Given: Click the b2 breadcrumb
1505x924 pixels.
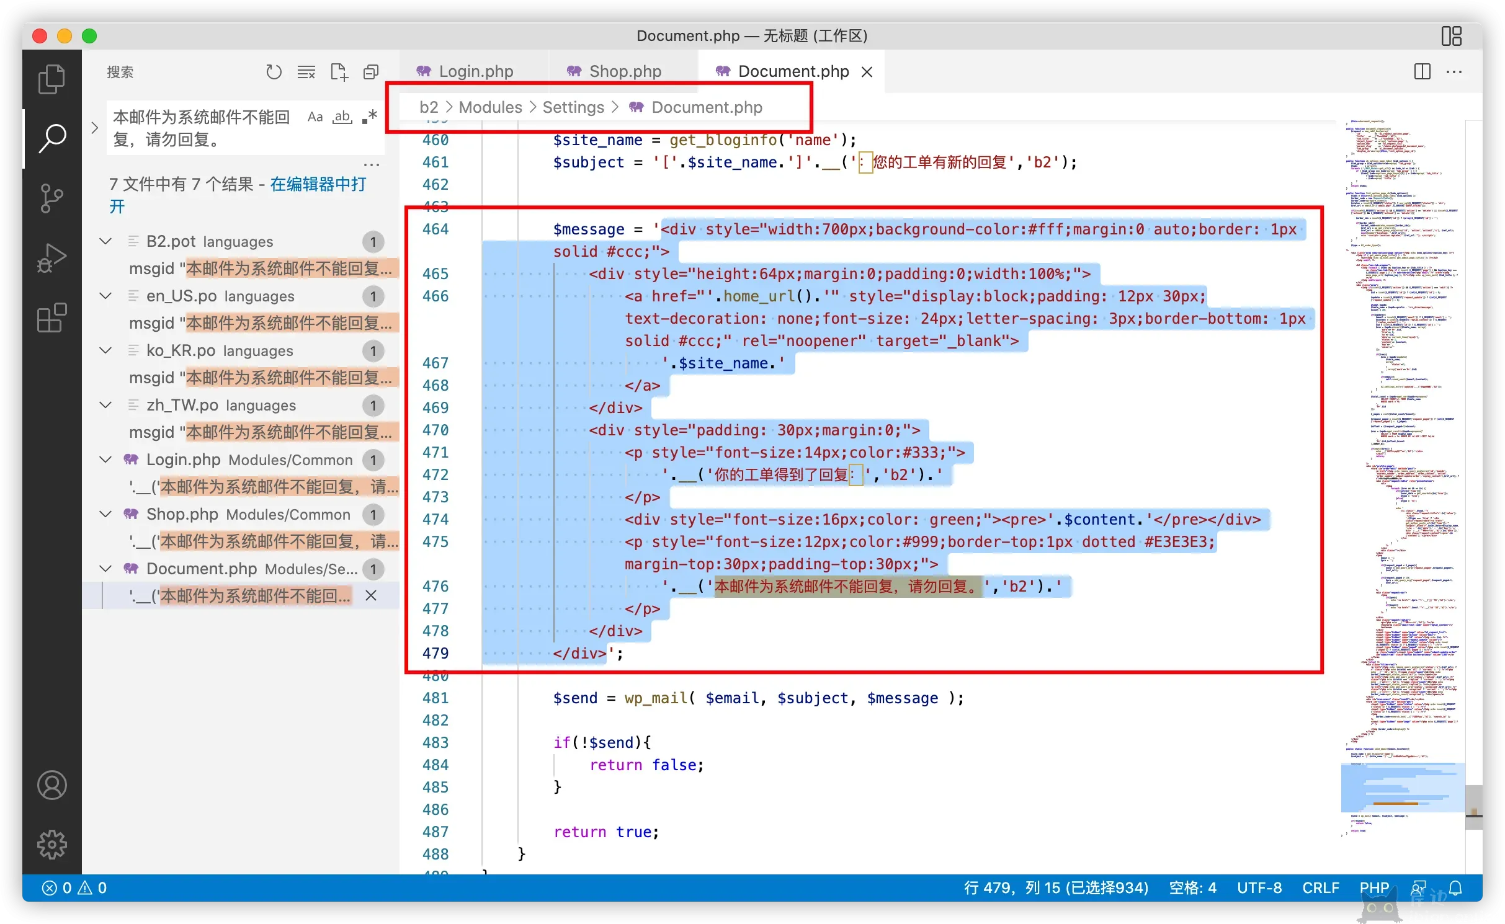Looking at the screenshot, I should coord(429,107).
